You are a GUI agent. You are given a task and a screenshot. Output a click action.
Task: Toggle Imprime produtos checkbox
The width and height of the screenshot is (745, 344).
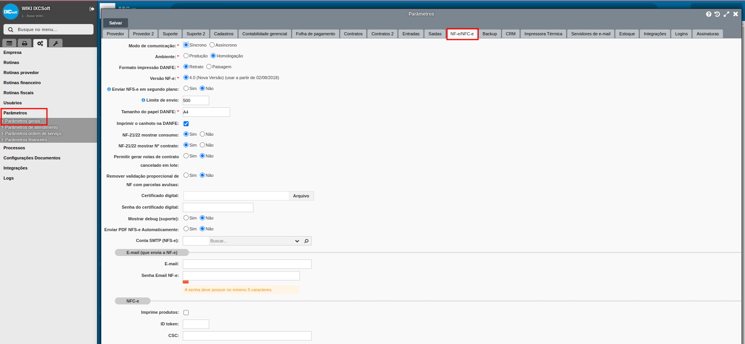[186, 313]
